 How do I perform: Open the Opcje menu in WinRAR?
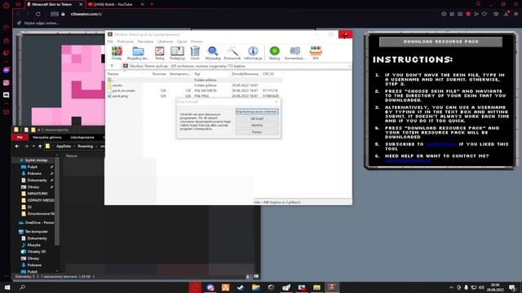(x=182, y=42)
